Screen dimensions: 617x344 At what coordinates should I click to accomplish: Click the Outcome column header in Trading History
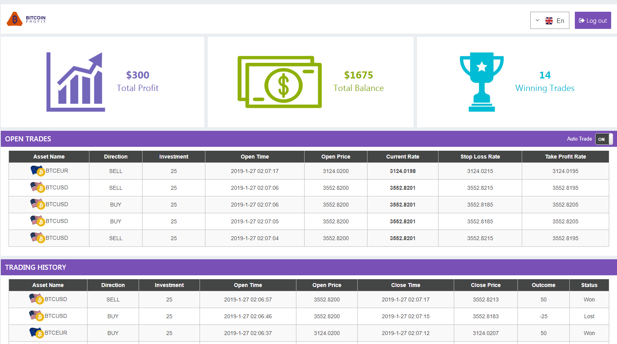[543, 285]
